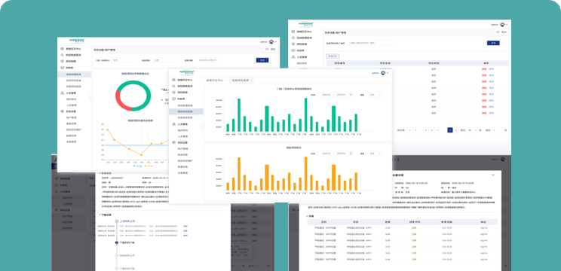Open page-size dropdown in table pagination
This screenshot has width=561, height=271.
pos(472,130)
